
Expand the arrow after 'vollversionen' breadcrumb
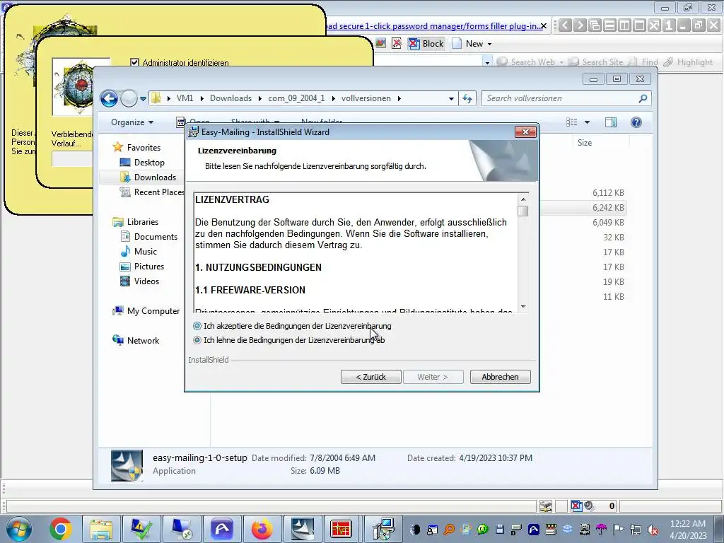[x=399, y=98]
